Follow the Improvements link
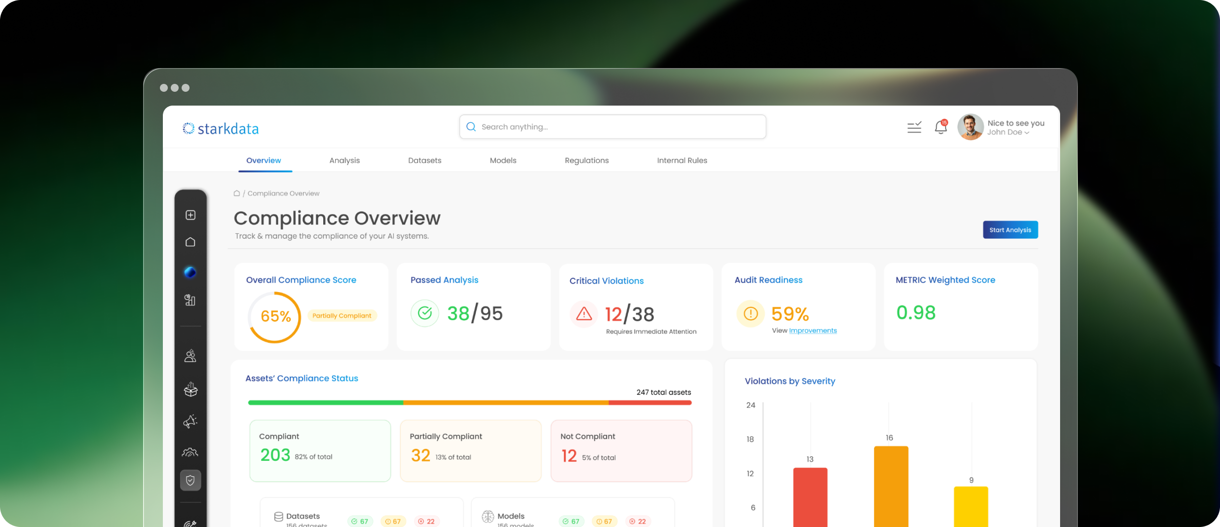The image size is (1220, 527). (x=813, y=331)
